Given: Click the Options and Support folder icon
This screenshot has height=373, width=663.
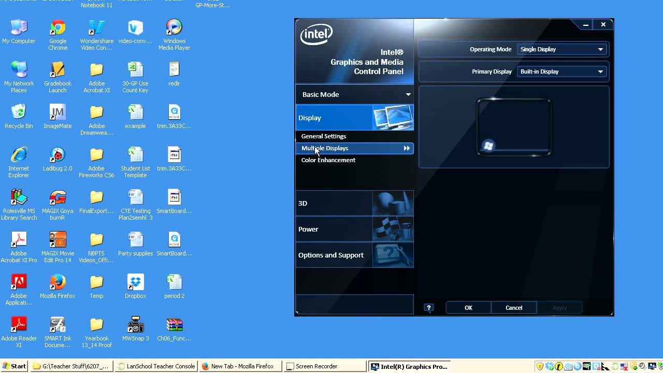Looking at the screenshot, I should pos(393,255).
